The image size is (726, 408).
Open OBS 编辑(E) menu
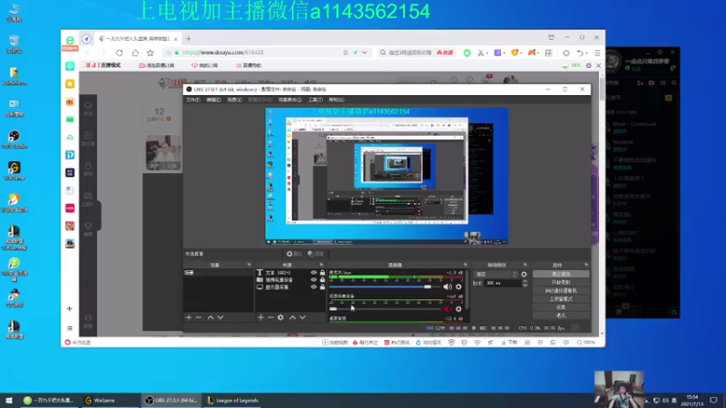tap(213, 100)
